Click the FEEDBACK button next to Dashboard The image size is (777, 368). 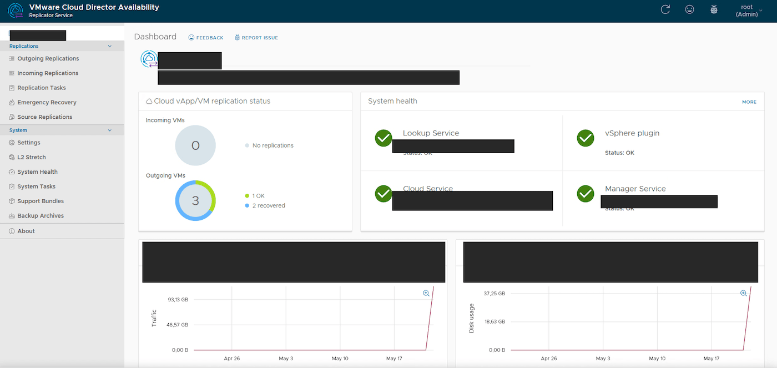coord(206,38)
